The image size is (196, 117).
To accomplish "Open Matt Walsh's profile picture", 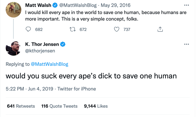I will coord(14,10).
